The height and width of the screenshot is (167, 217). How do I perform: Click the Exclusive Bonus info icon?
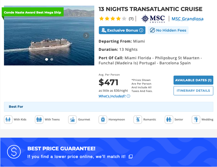point(141,30)
